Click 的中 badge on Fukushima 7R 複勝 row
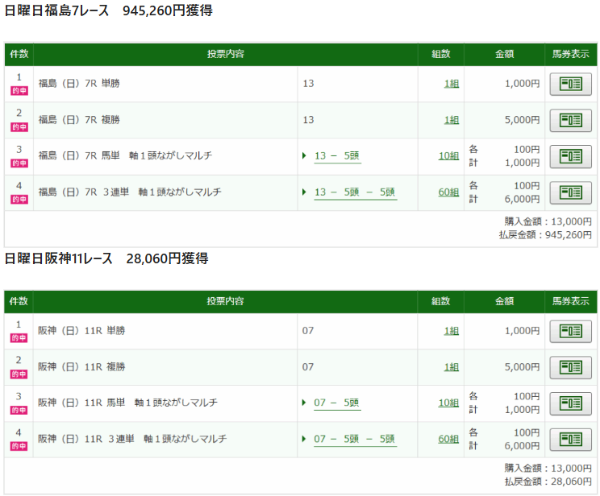The image size is (600, 496). [x=19, y=127]
